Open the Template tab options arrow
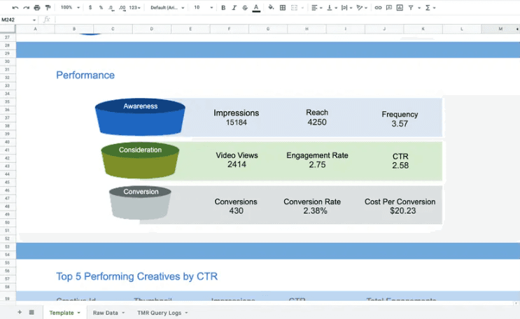 coord(79,313)
